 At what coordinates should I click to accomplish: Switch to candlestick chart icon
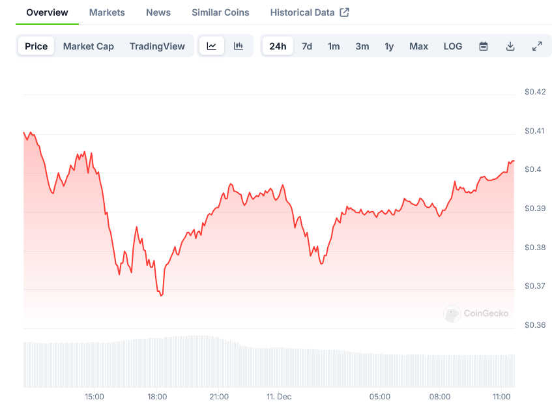[x=239, y=46]
